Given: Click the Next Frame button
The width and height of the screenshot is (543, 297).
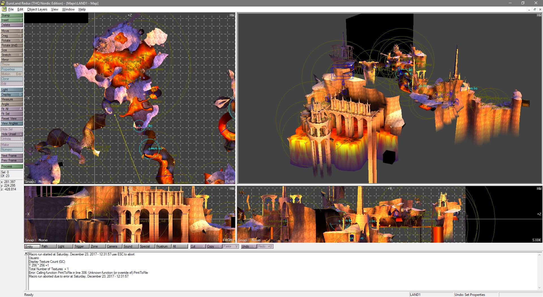Looking at the screenshot, I should 11,155.
